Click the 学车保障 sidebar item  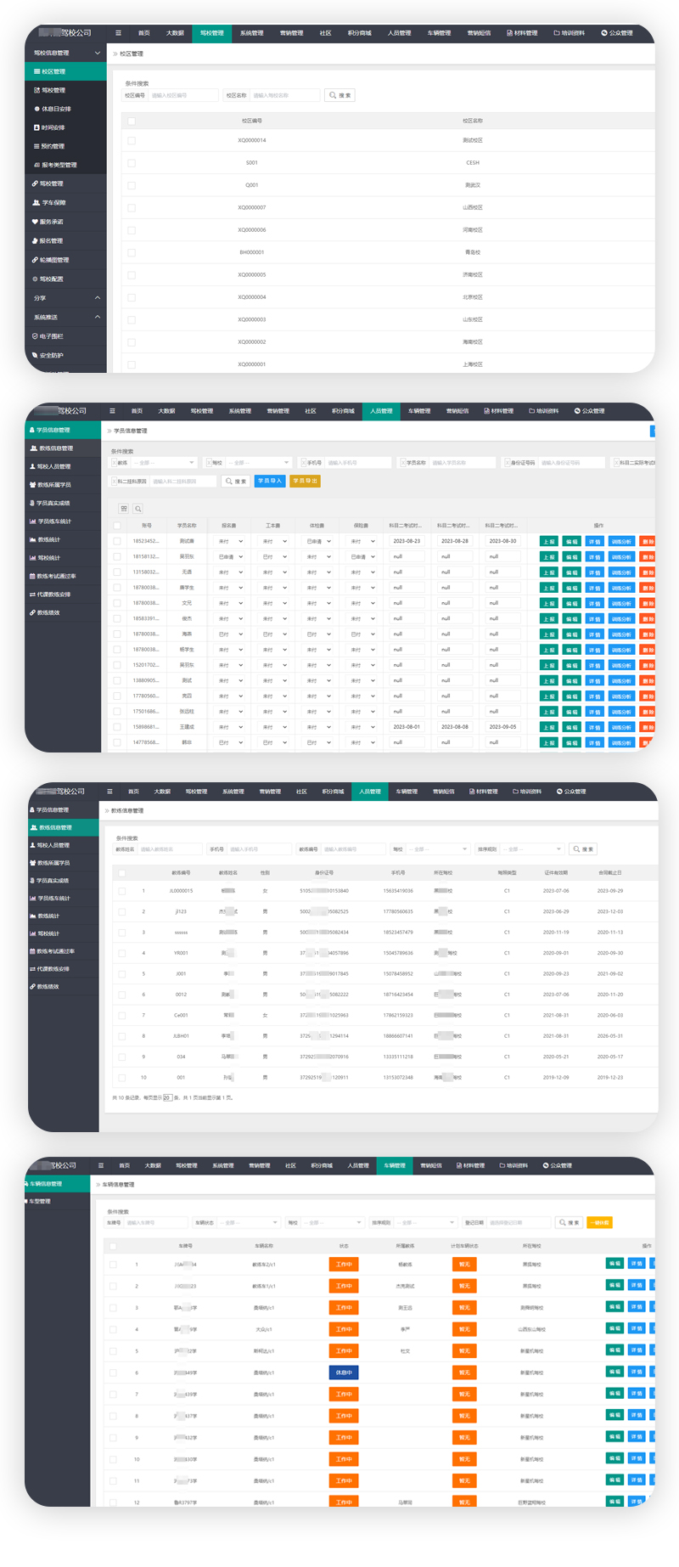pos(53,203)
